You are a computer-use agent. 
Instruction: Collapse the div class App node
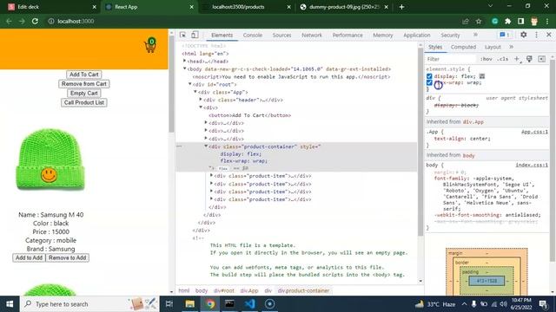point(195,92)
